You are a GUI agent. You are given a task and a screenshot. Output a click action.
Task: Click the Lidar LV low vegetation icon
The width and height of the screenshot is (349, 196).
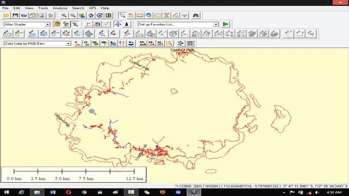(86, 44)
